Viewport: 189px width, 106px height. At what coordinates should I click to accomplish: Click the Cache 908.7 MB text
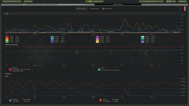click(18, 71)
